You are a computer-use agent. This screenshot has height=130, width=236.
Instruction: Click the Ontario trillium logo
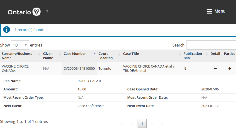click(x=36, y=12)
